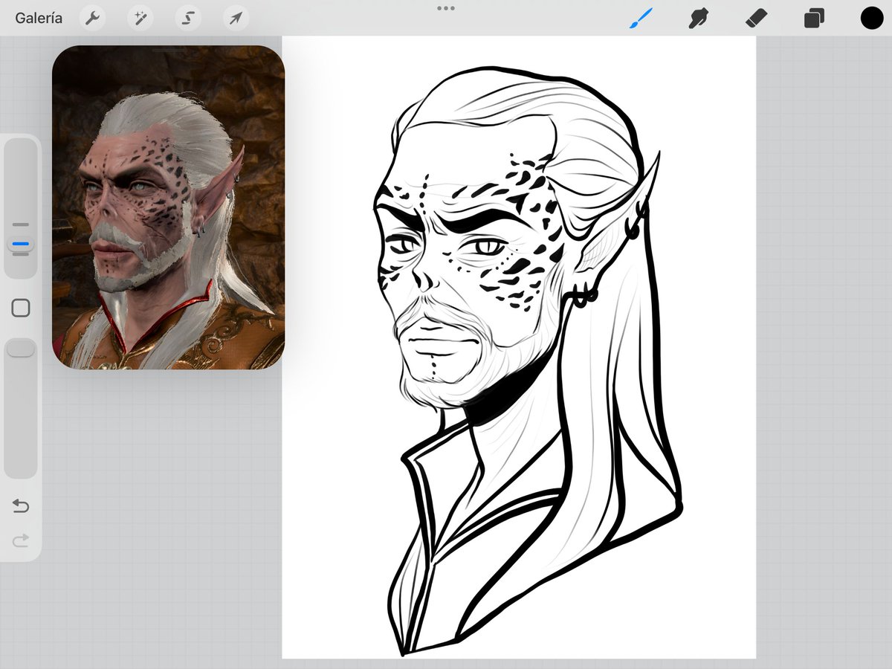Open the black color picker circle
This screenshot has height=669, width=892.
[x=872, y=18]
